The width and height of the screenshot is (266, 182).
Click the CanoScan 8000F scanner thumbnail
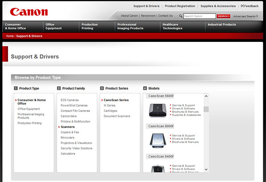tap(158, 141)
